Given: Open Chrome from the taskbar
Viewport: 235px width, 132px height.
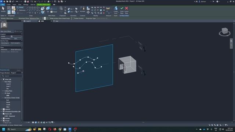Looking at the screenshot, I should [x=60, y=129].
